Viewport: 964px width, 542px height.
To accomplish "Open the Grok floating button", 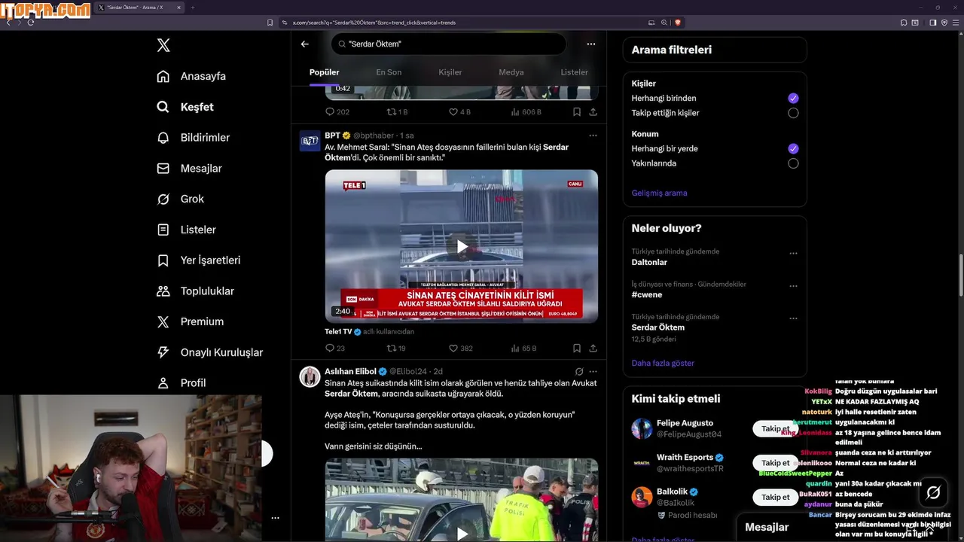I will point(933,492).
